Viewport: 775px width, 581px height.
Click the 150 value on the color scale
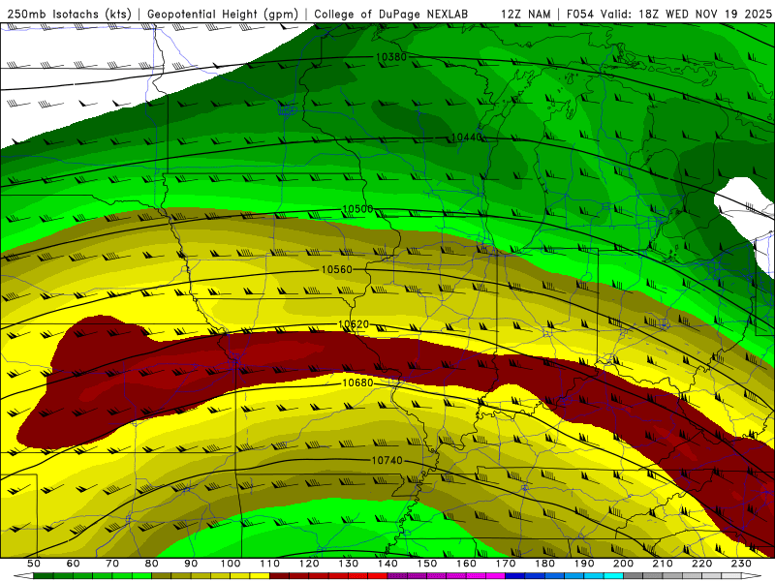[x=427, y=564]
